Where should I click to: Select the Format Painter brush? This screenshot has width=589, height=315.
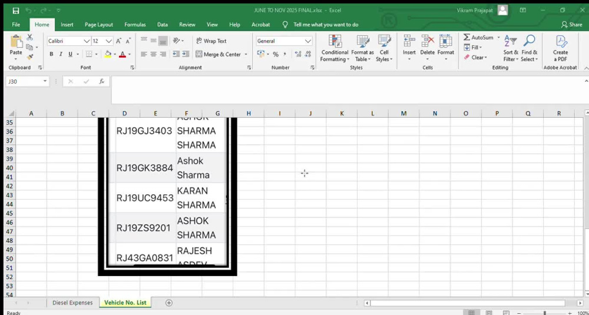[x=29, y=57]
